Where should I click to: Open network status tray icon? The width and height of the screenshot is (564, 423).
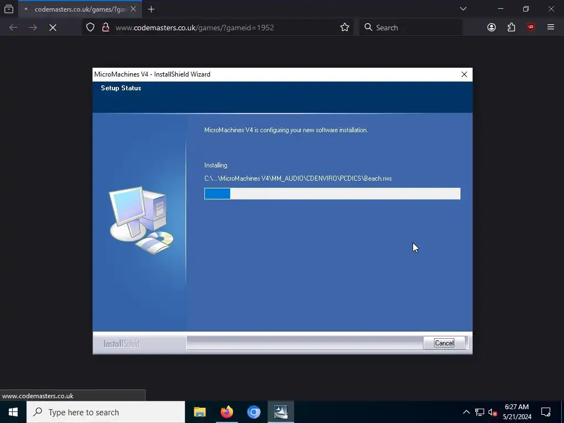tap(480, 412)
